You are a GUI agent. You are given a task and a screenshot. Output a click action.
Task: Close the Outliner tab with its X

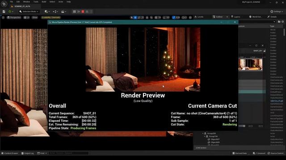[227, 17]
